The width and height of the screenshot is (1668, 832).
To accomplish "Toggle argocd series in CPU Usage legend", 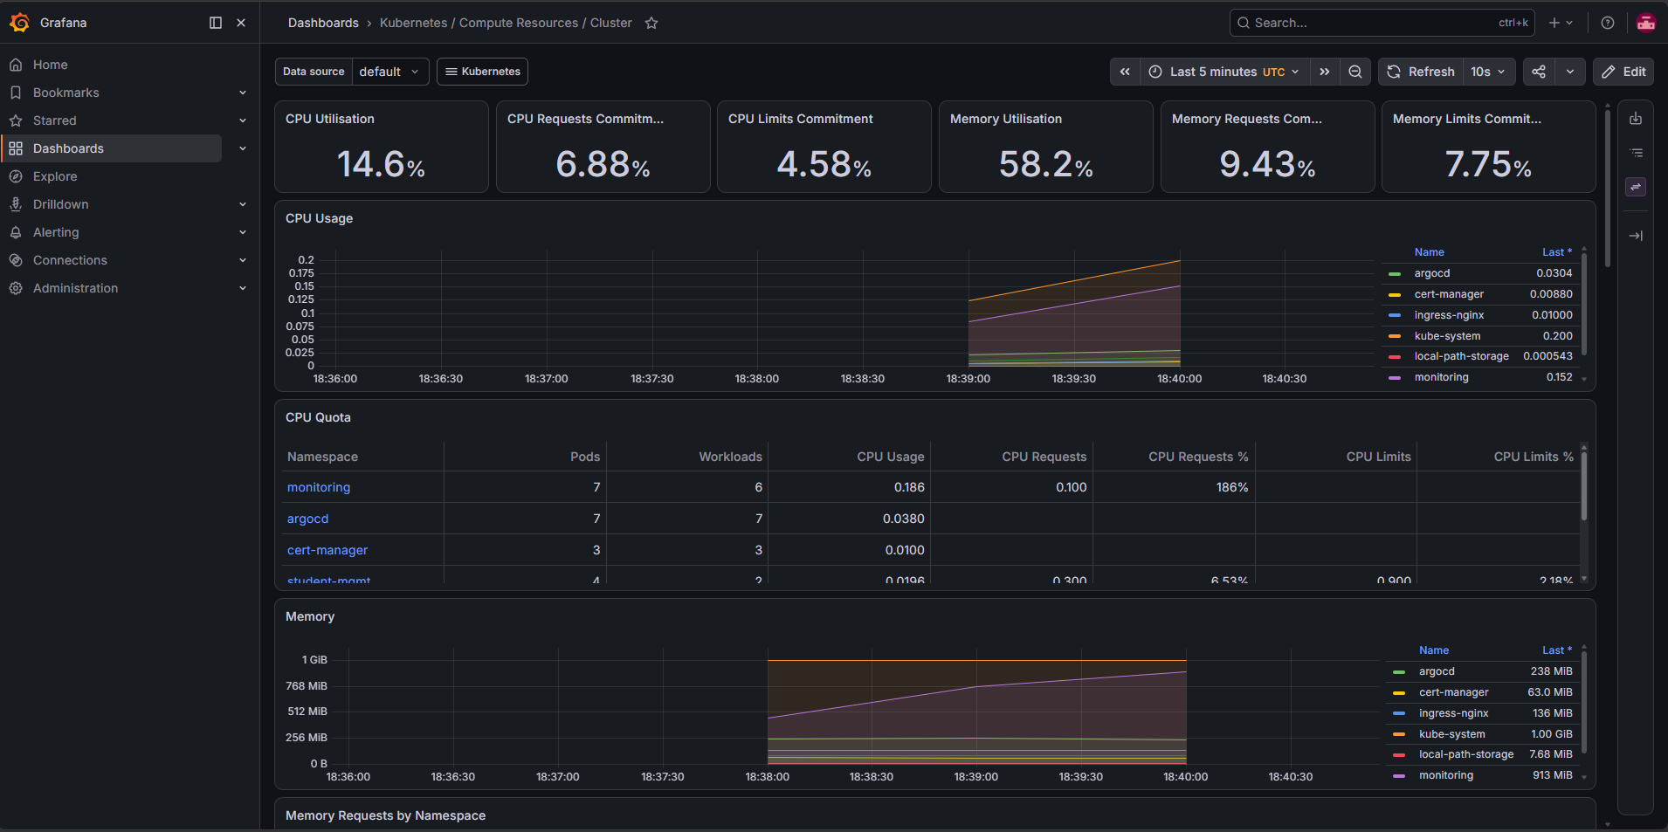I will 1432,273.
